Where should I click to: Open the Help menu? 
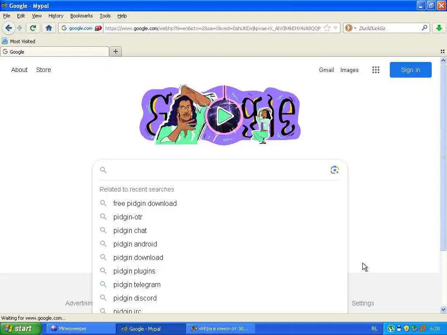tap(122, 16)
